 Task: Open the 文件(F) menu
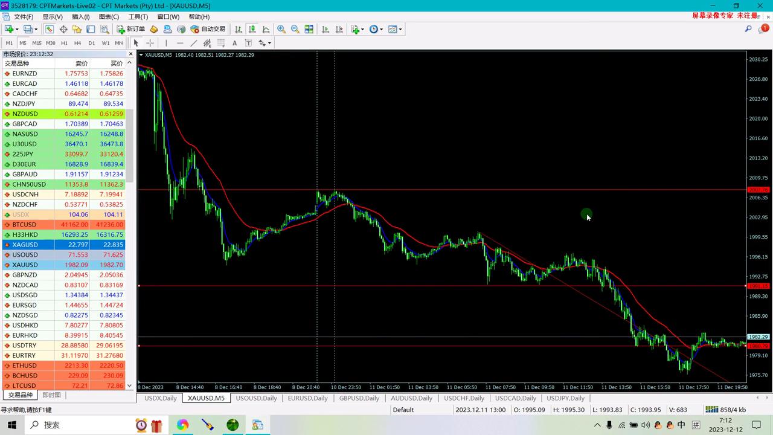[x=24, y=16]
